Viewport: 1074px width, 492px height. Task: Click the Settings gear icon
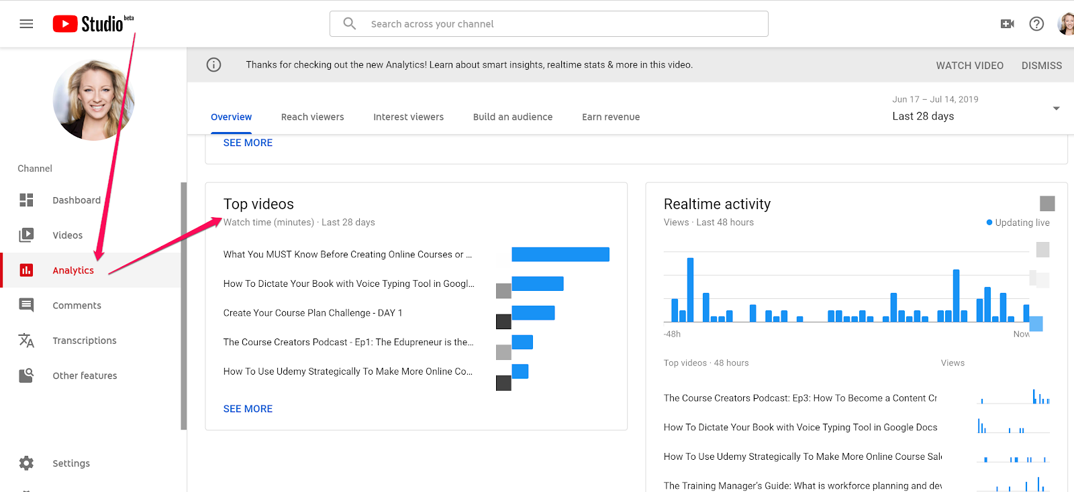(26, 463)
